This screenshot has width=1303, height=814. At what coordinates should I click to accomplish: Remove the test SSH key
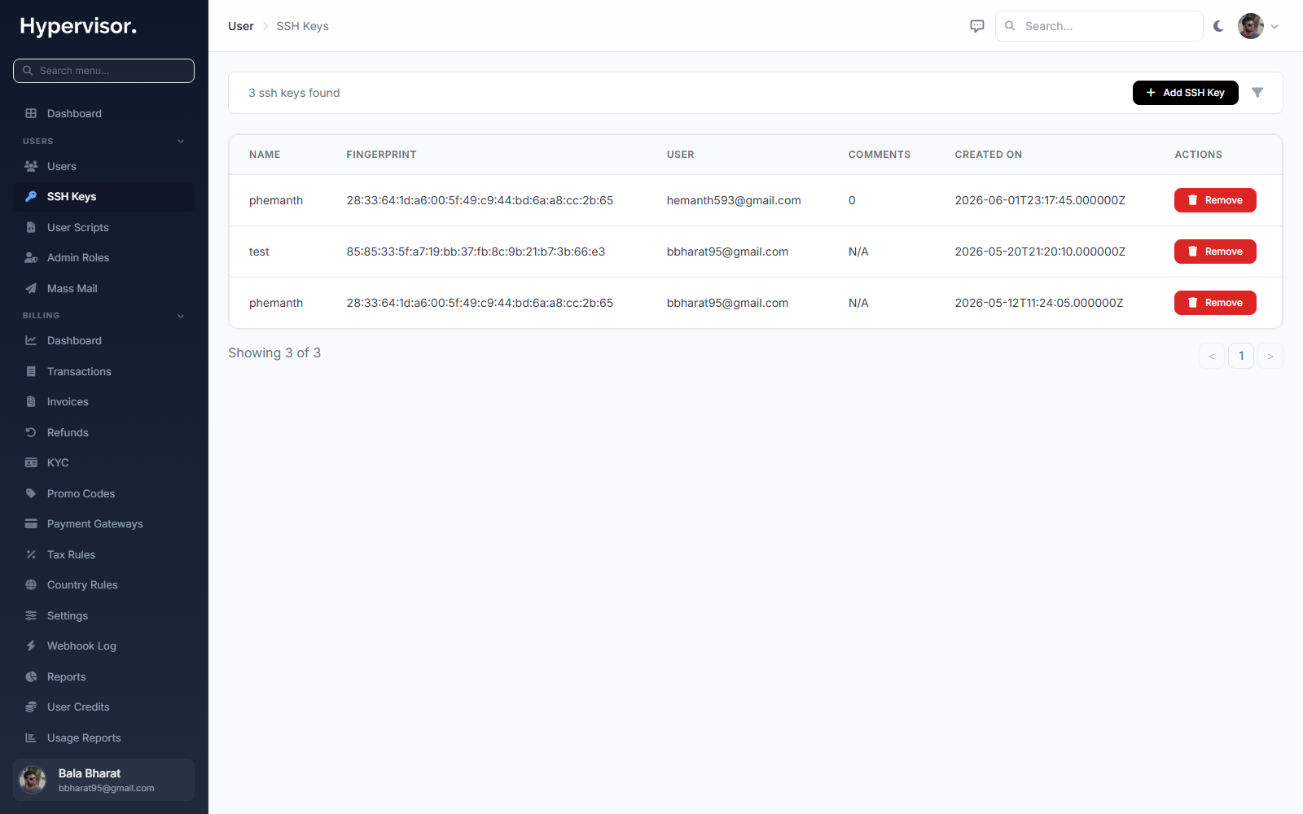(x=1215, y=252)
